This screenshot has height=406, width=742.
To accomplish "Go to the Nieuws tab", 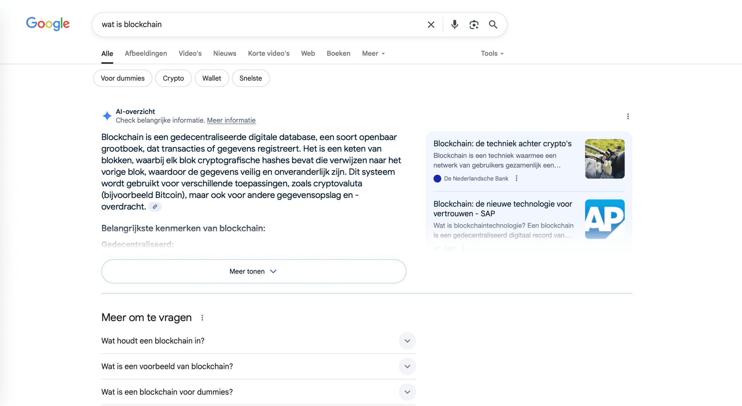I will pyautogui.click(x=225, y=54).
